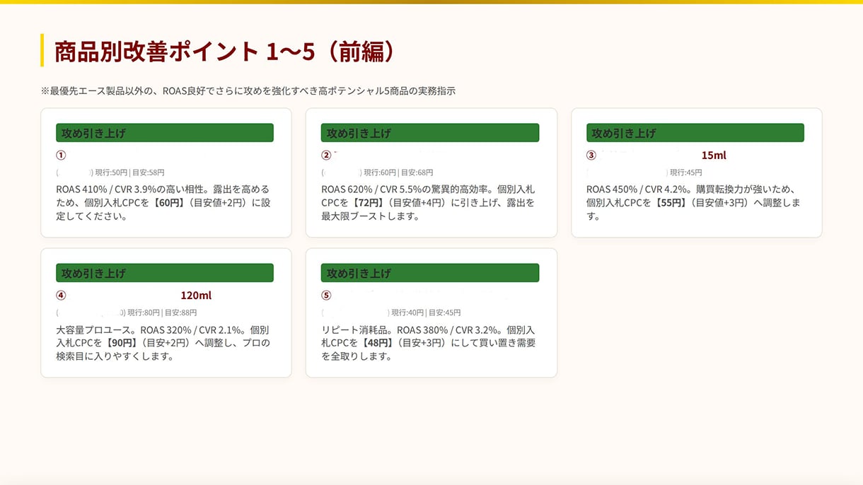Select the 現行:45円 price text in card ③

[x=685, y=173]
